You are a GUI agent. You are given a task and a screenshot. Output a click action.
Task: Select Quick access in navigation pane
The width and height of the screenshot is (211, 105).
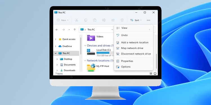(x=69, y=39)
